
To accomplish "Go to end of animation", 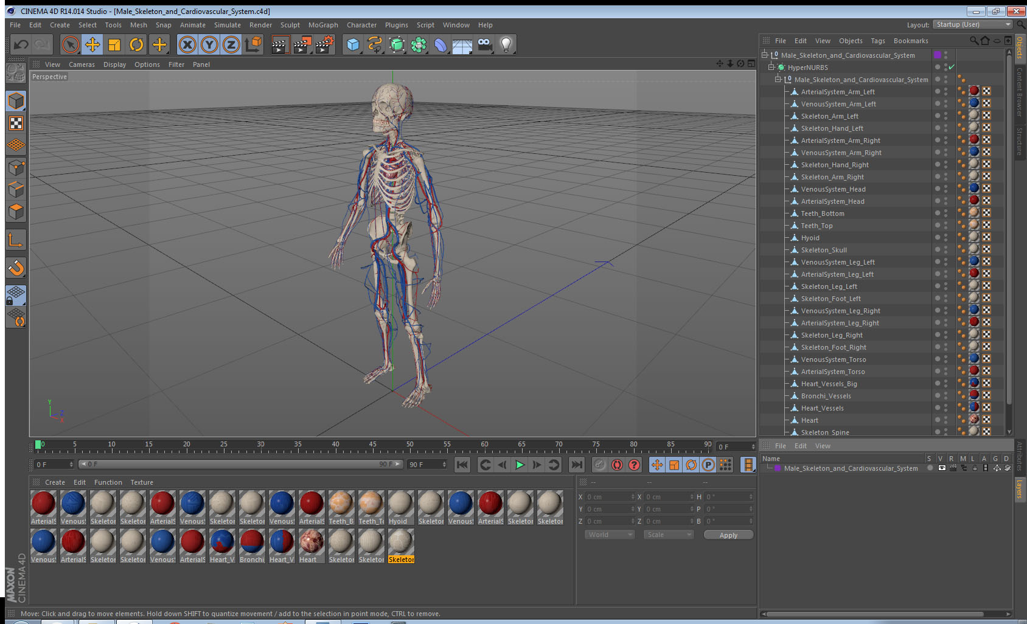I will pyautogui.click(x=576, y=465).
